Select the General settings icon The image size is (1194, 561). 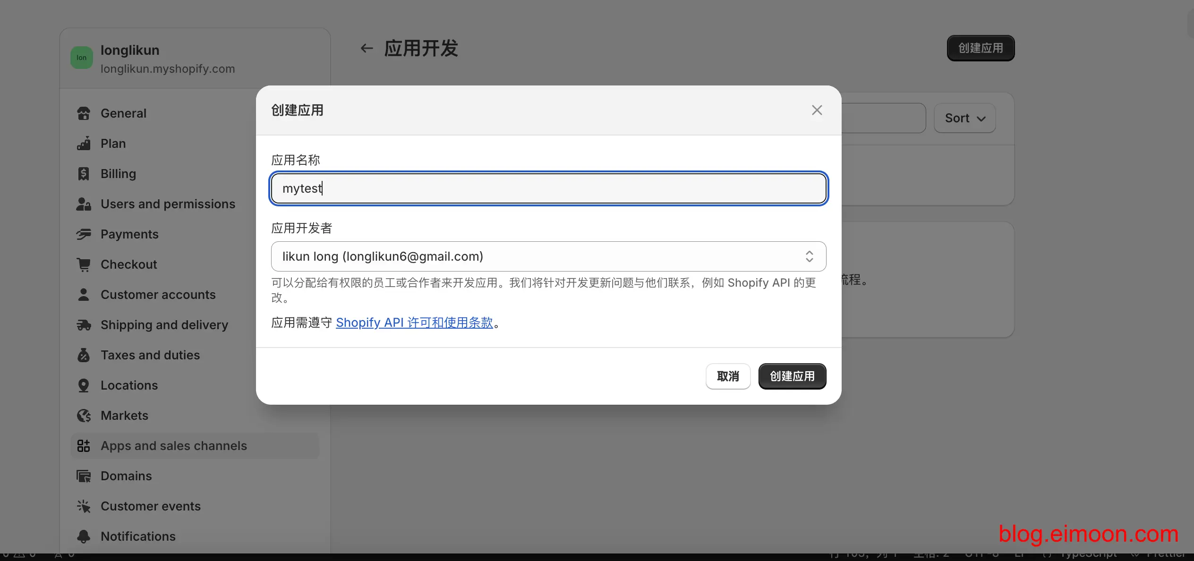point(83,113)
